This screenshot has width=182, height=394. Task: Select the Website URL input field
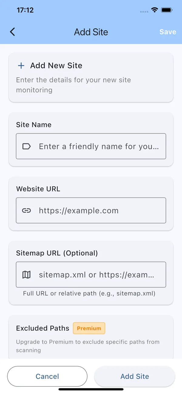click(x=91, y=210)
